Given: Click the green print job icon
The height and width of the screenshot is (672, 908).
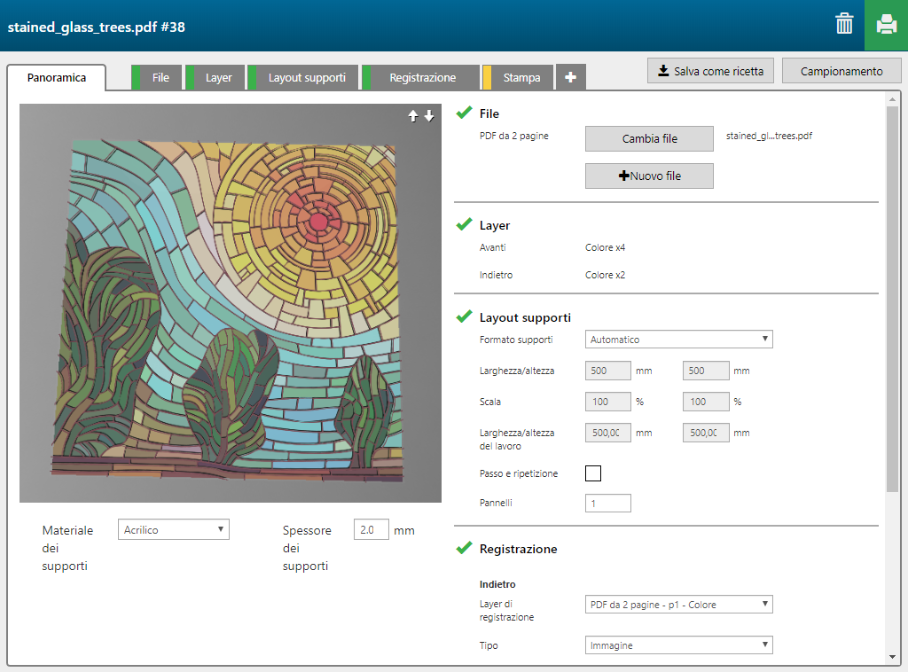Looking at the screenshot, I should point(886,25).
